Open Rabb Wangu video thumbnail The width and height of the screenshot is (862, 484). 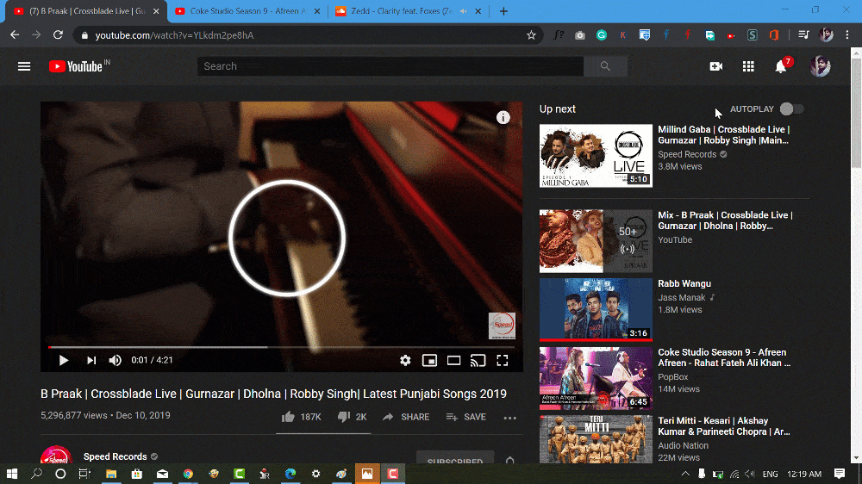point(596,309)
